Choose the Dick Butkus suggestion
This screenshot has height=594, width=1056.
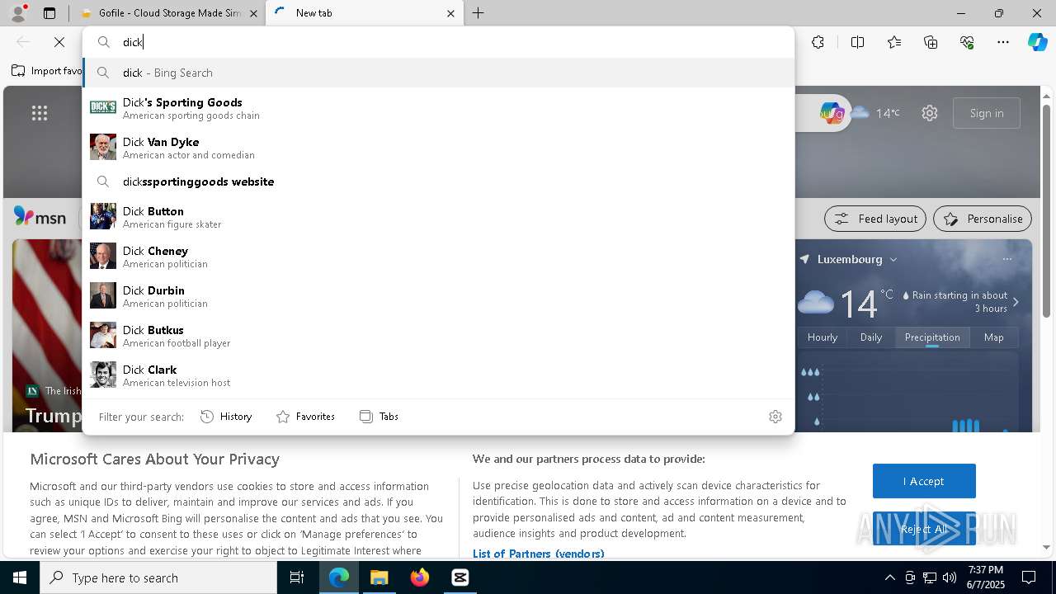(x=438, y=336)
